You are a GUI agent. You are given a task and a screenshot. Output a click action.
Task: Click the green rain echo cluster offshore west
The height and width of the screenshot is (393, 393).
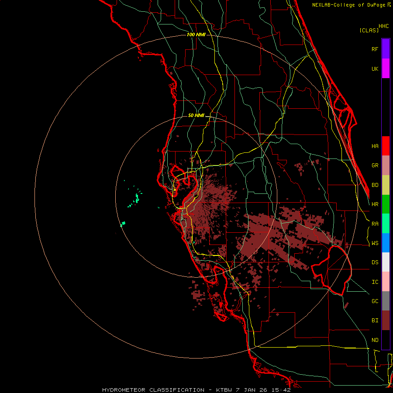tap(137, 198)
